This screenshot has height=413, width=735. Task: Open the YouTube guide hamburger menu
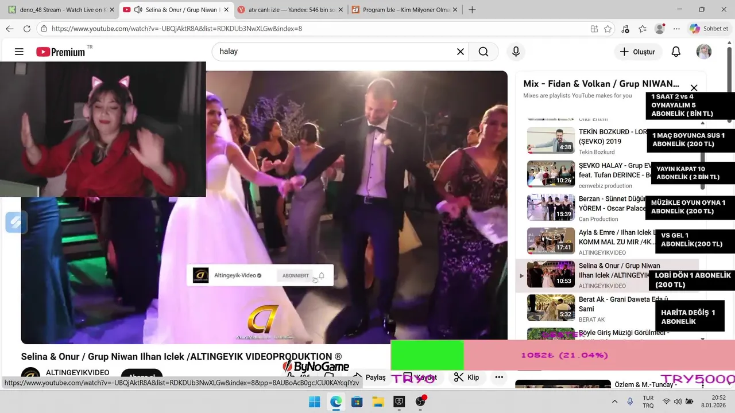[19, 52]
